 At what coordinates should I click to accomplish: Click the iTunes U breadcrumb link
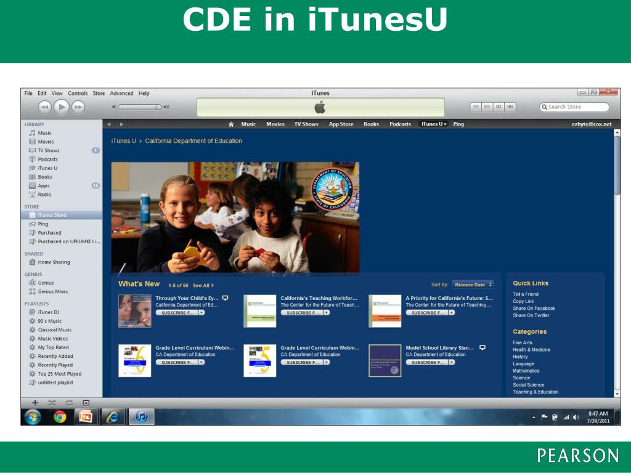click(x=123, y=141)
